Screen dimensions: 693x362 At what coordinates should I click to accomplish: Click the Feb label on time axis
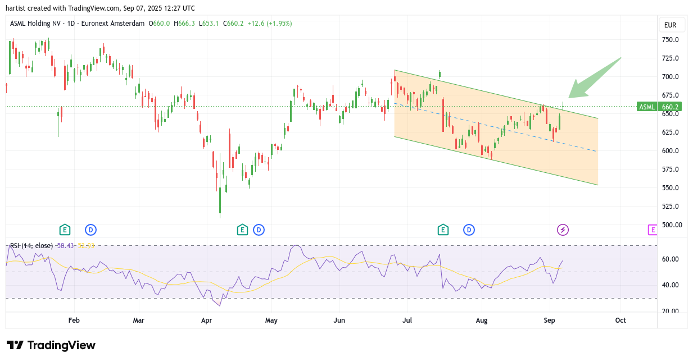pos(74,320)
